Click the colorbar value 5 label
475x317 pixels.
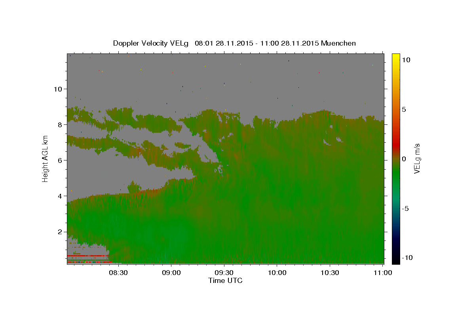[404, 109]
